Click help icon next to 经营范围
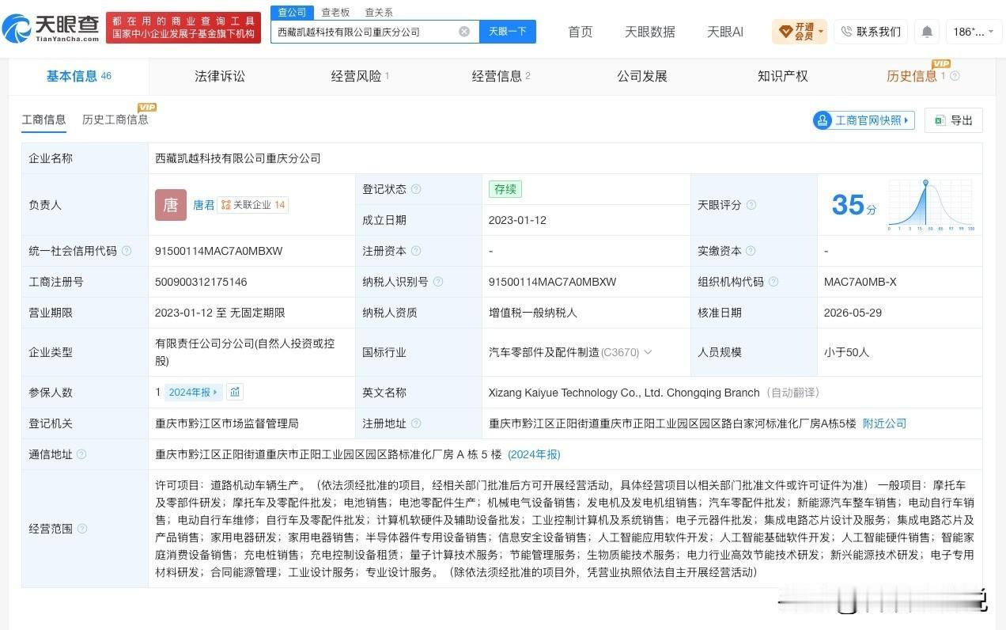Screen dimensions: 1006x630 (81, 529)
